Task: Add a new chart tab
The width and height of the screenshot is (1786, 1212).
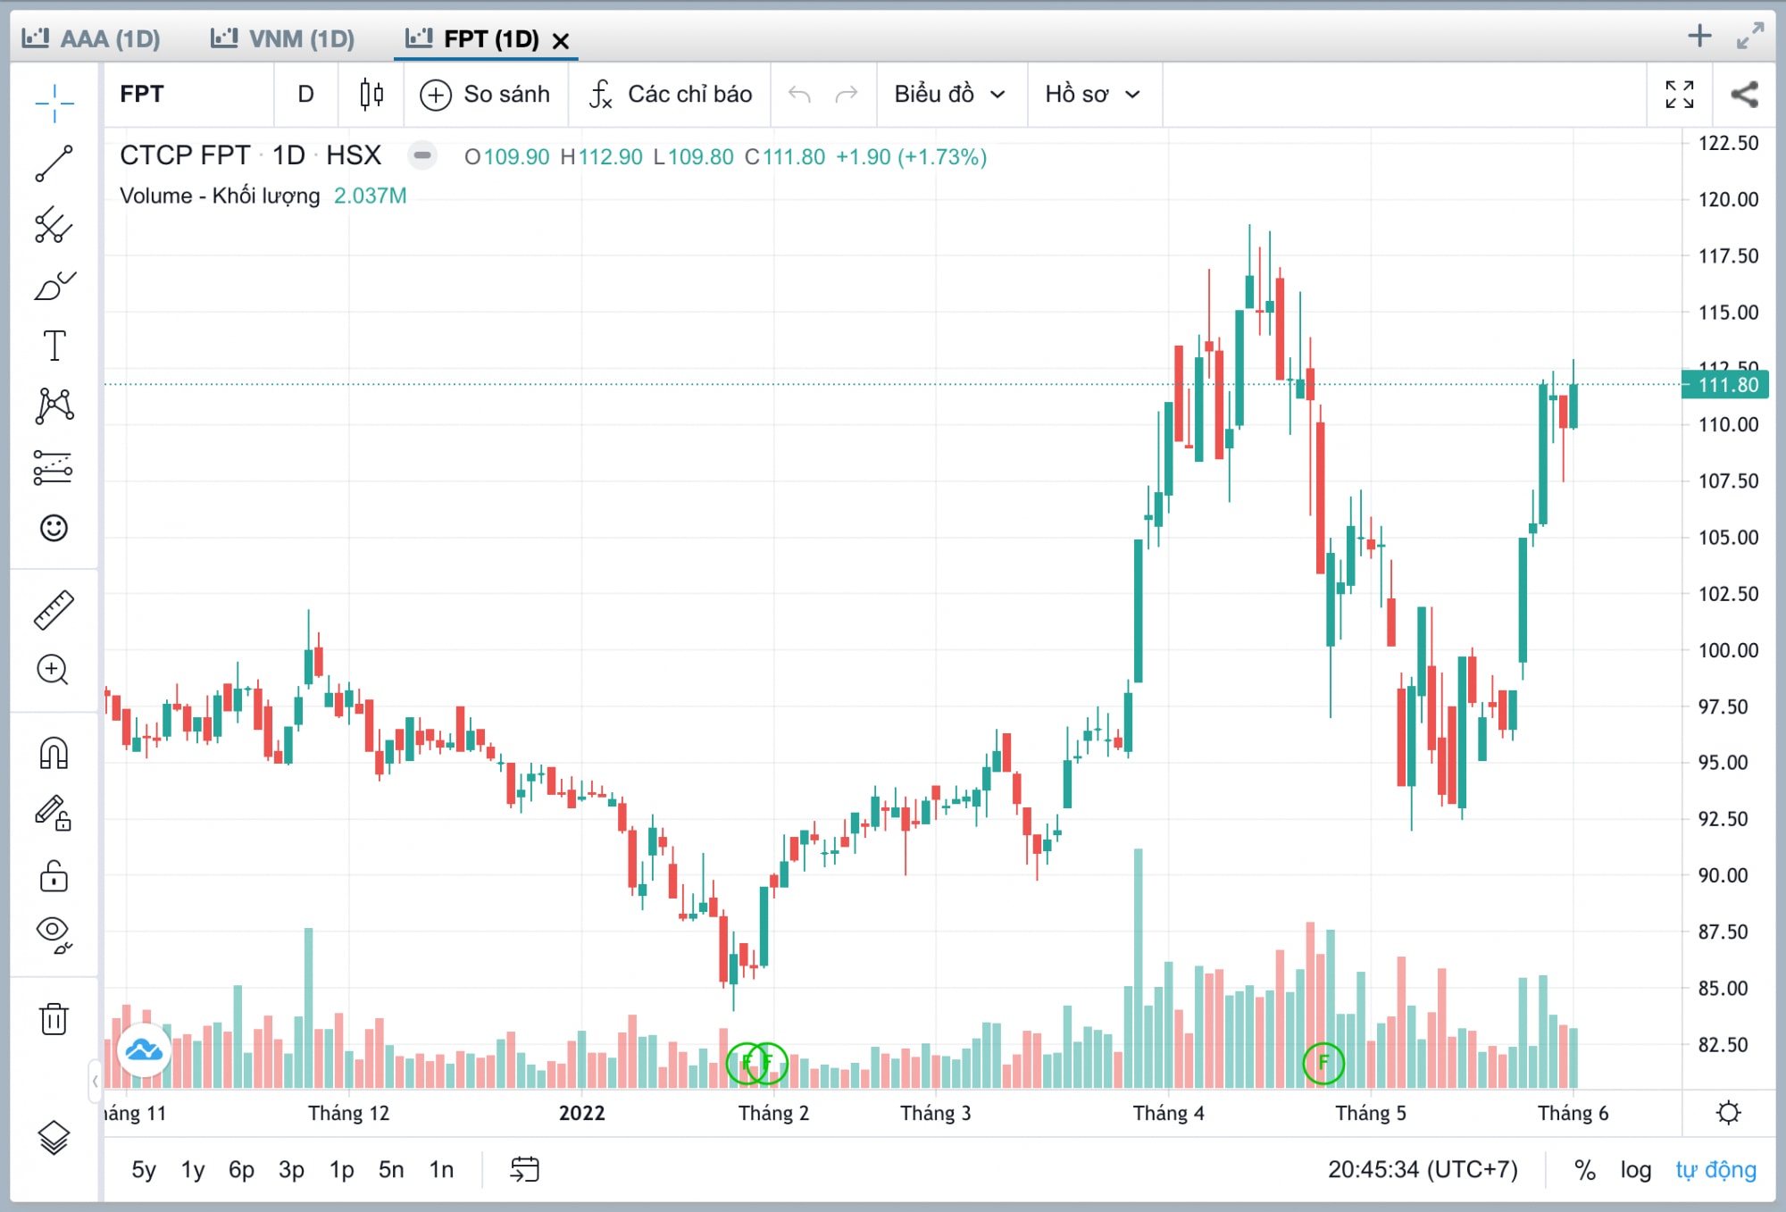Action: [x=1699, y=36]
